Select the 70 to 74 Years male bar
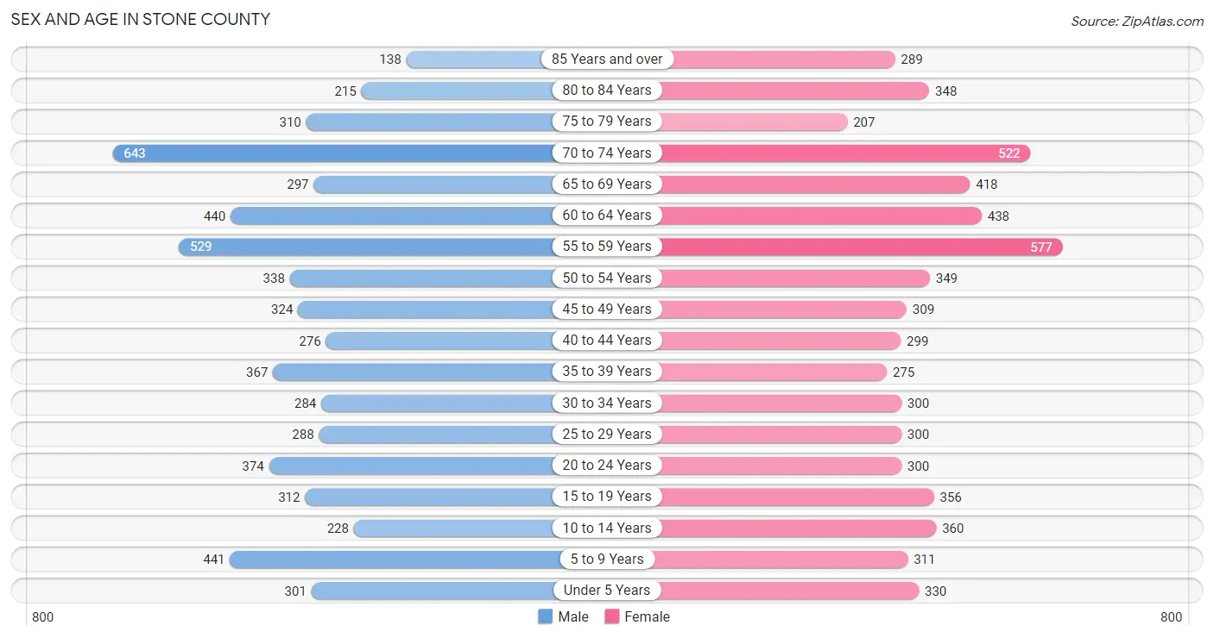1214x638 pixels. tap(359, 153)
